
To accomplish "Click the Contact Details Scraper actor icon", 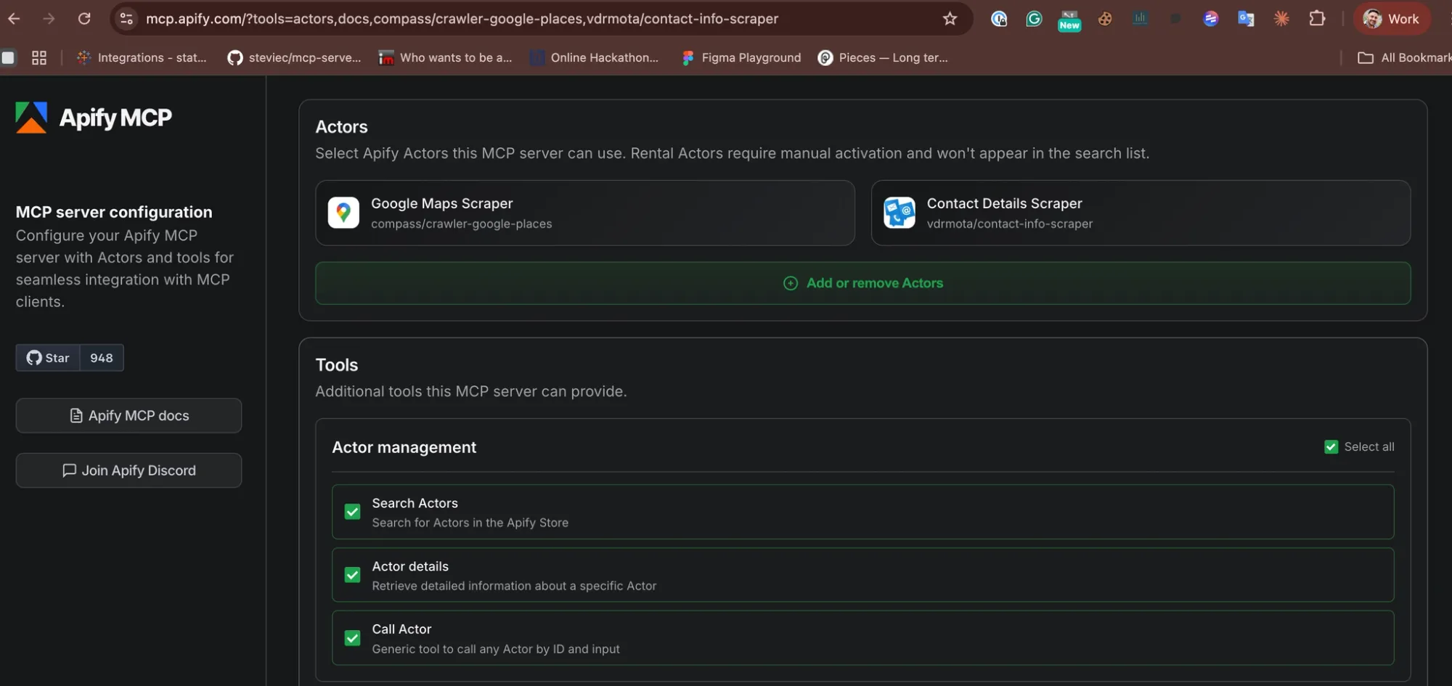I will tap(900, 212).
